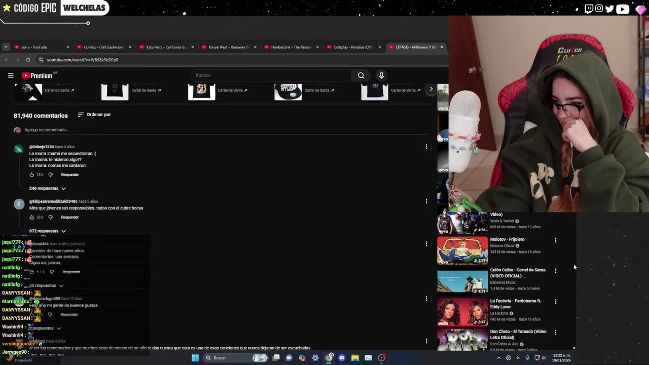Open options menu for @Odanje1234 comment
Screen dimensions: 649x365
426,147
